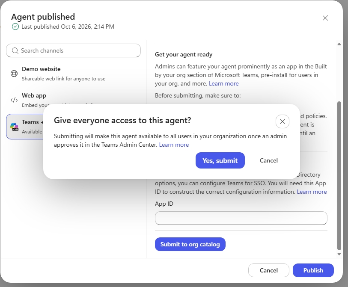The width and height of the screenshot is (348, 287).
Task: Click Before submitting, make sure to text
Action: click(x=198, y=95)
